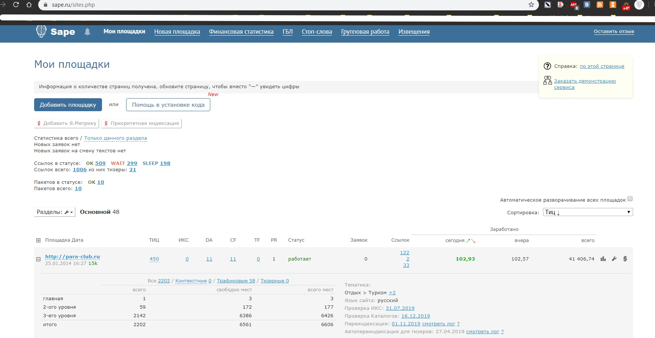Open the Adblock Plus extension icon
The height and width of the screenshot is (338, 655).
pyautogui.click(x=574, y=5)
